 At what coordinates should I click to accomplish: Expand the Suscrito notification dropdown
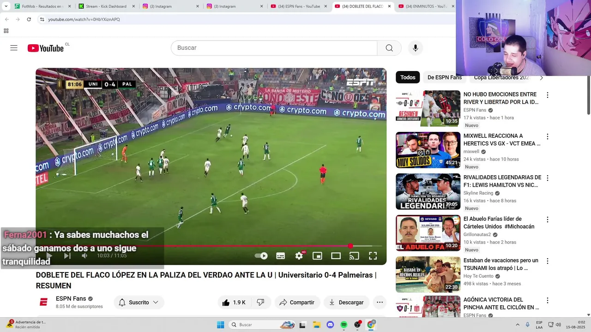(139, 302)
